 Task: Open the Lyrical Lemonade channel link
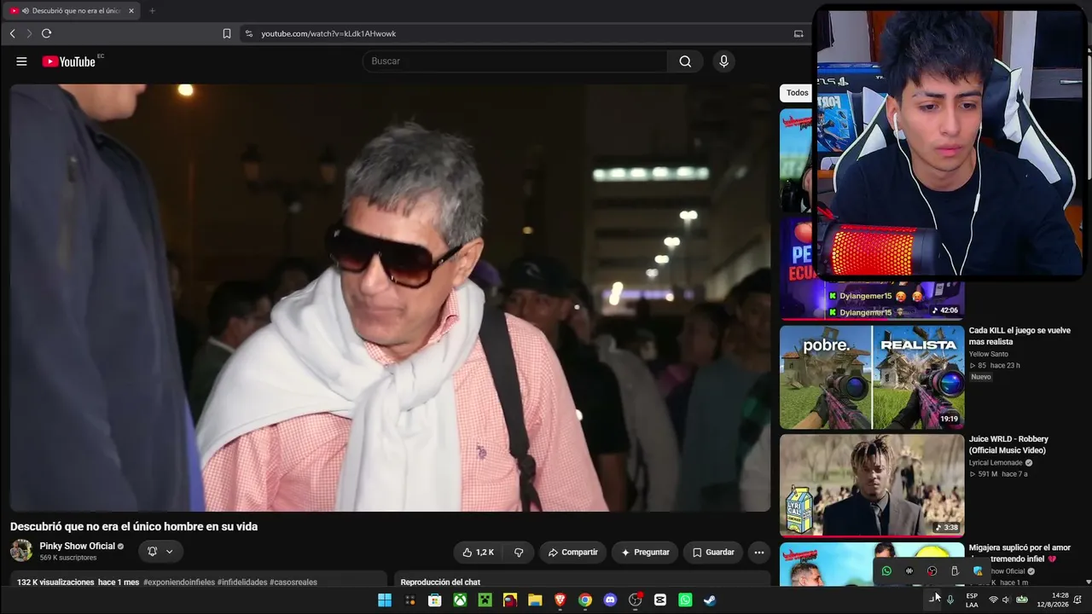click(996, 463)
